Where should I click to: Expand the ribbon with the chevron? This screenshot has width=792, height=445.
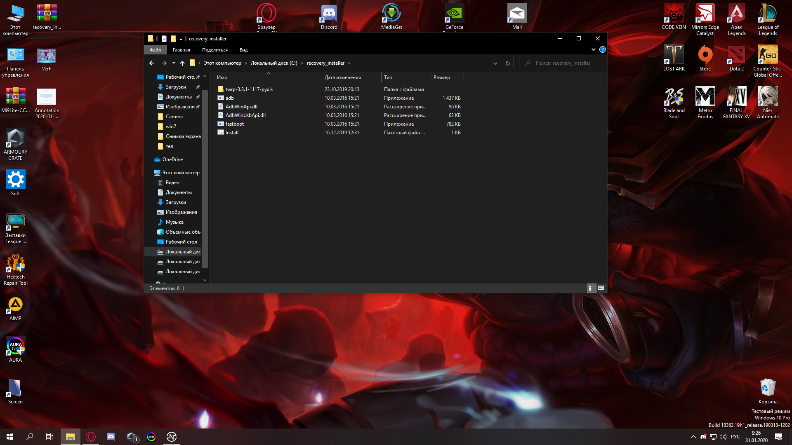[593, 49]
